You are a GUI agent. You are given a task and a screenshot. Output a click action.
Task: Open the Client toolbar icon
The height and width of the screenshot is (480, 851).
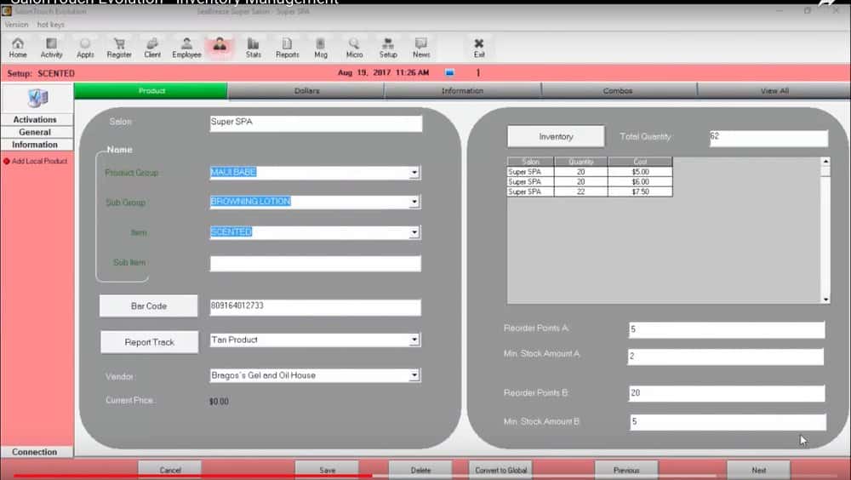coord(152,48)
